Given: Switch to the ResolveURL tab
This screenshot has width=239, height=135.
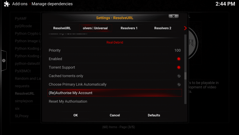Looking at the screenshot, I should click(62, 28).
